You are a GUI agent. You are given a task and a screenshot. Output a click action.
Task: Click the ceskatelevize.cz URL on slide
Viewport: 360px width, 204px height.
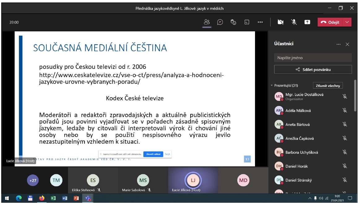131,78
